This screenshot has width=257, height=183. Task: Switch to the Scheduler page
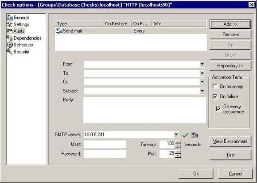23,45
